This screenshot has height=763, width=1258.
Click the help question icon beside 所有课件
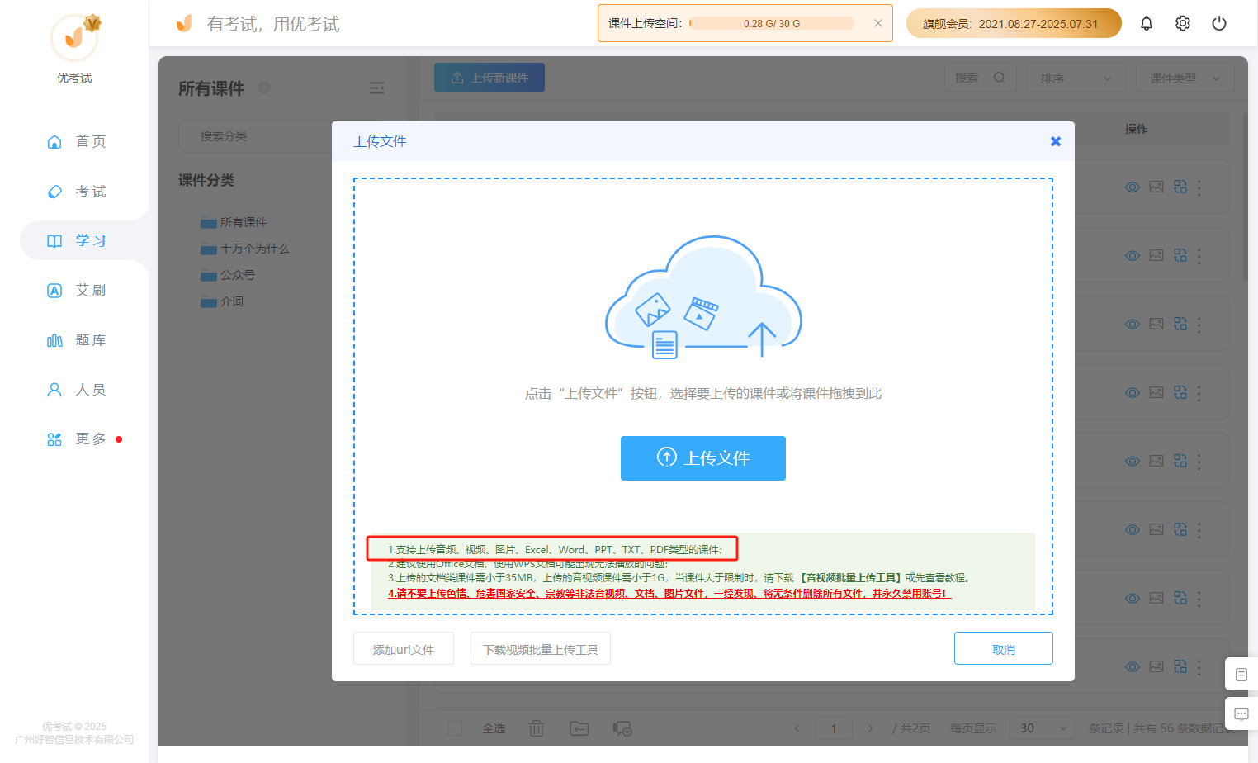click(264, 88)
